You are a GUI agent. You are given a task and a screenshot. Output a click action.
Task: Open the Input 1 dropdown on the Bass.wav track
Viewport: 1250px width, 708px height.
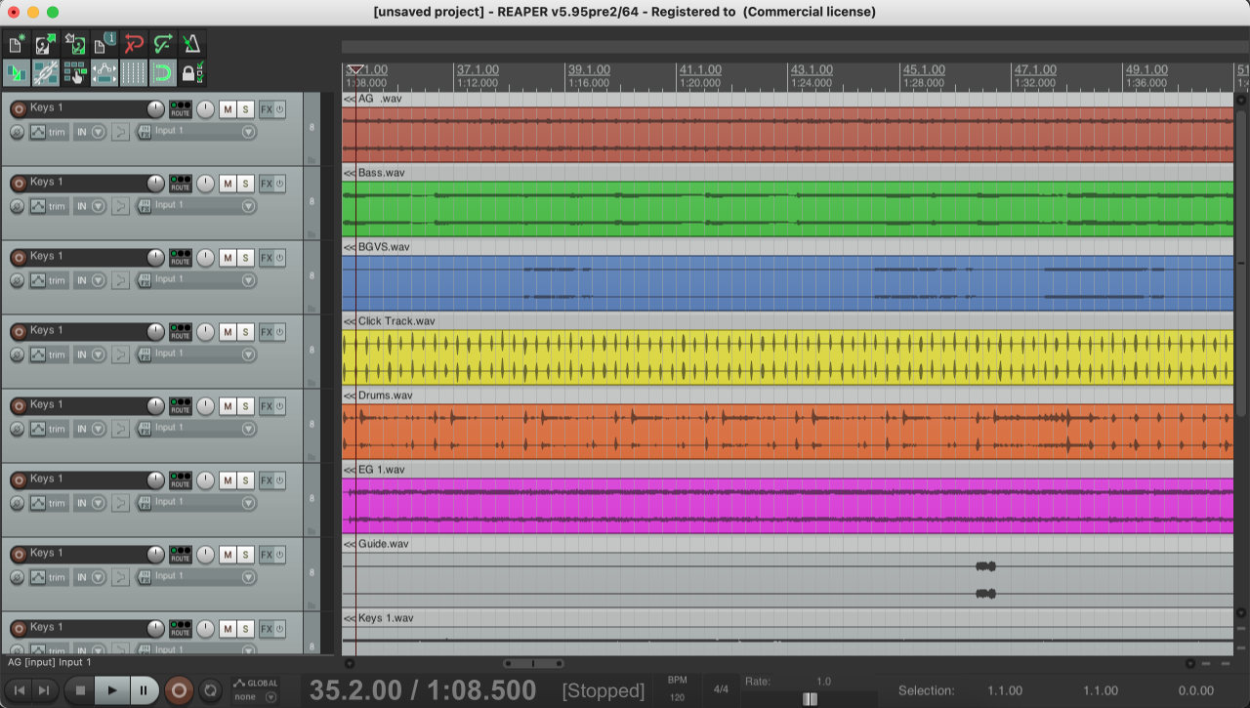(248, 206)
